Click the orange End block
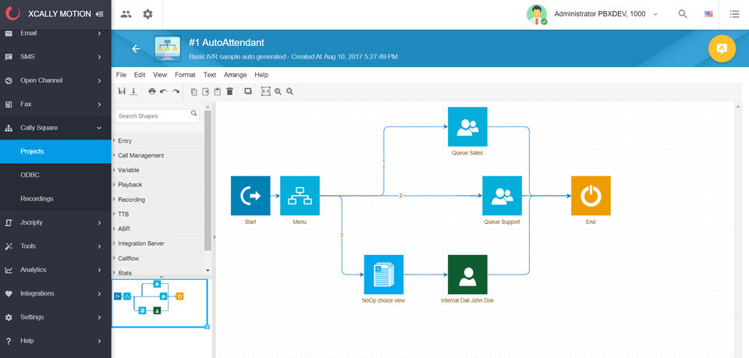 pos(591,196)
